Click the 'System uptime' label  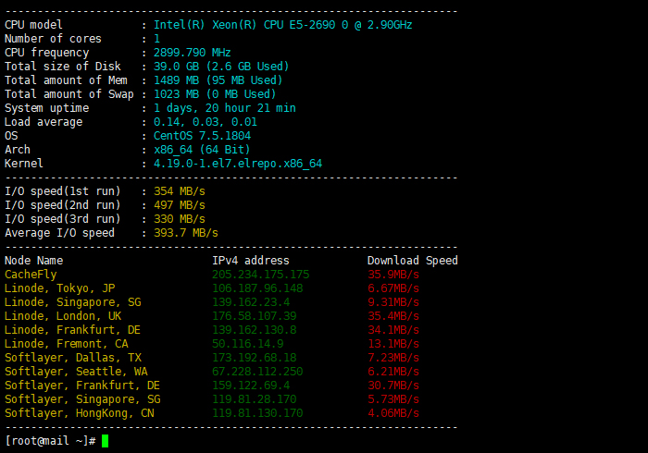click(x=46, y=108)
